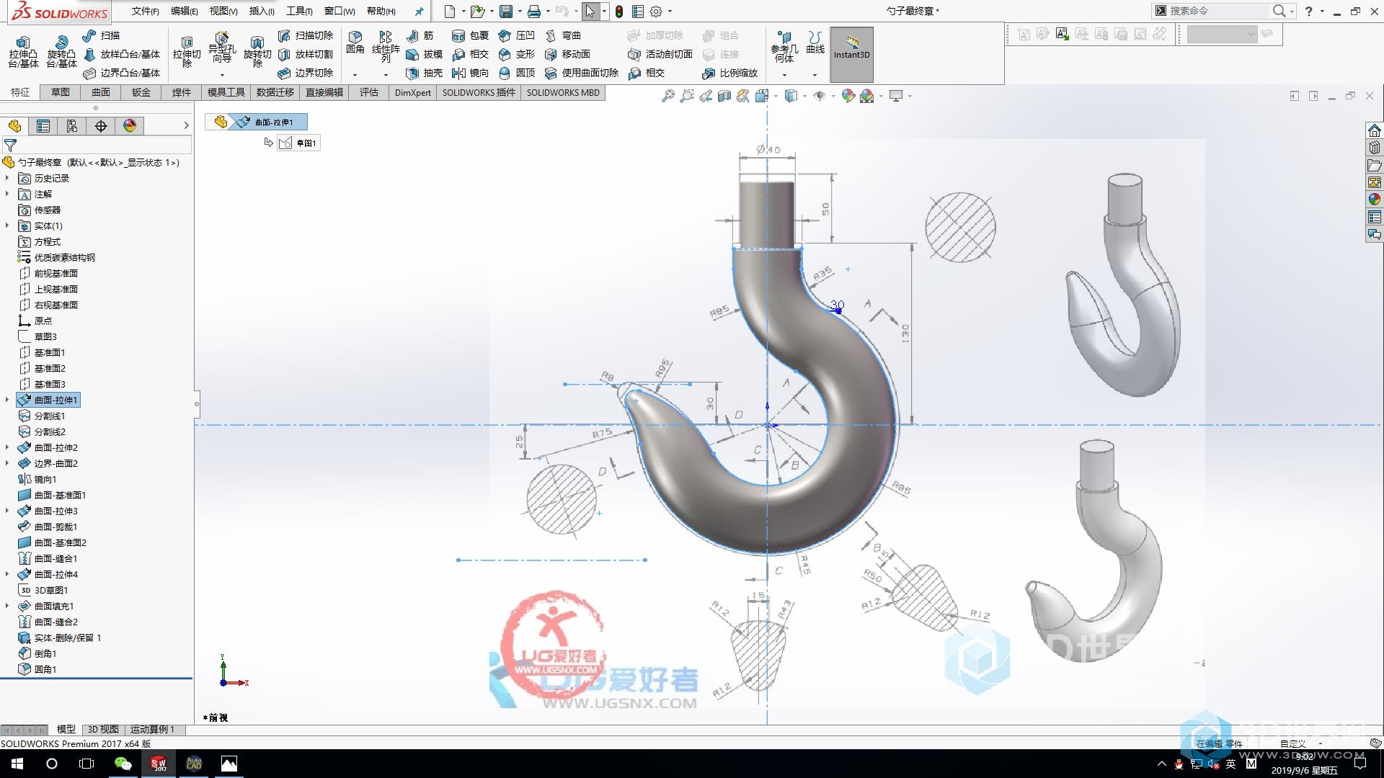
Task: Select the 旋转凸台/基体 revolve boss tool
Action: (x=61, y=53)
